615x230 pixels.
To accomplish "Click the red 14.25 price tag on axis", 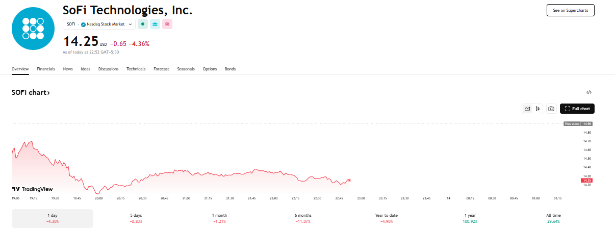I will tap(586, 180).
